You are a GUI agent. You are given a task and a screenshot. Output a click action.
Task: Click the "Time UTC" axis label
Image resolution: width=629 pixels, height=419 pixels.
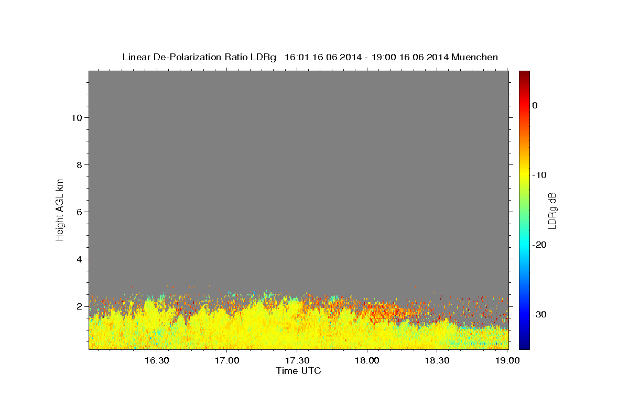[298, 371]
